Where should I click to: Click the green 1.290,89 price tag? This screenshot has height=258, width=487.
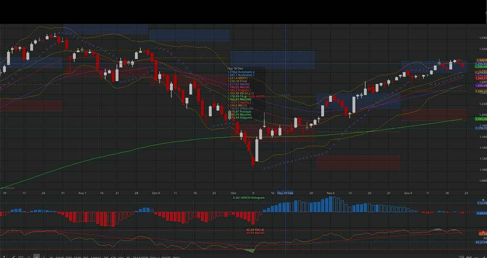tap(481, 67)
